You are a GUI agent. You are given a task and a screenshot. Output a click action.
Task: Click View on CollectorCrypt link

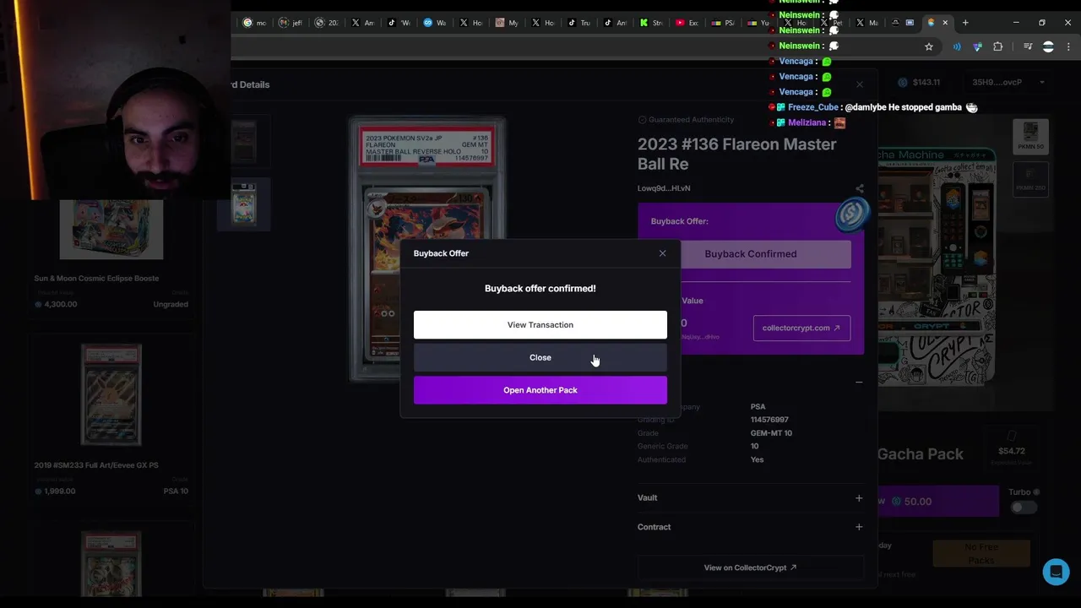click(x=751, y=567)
